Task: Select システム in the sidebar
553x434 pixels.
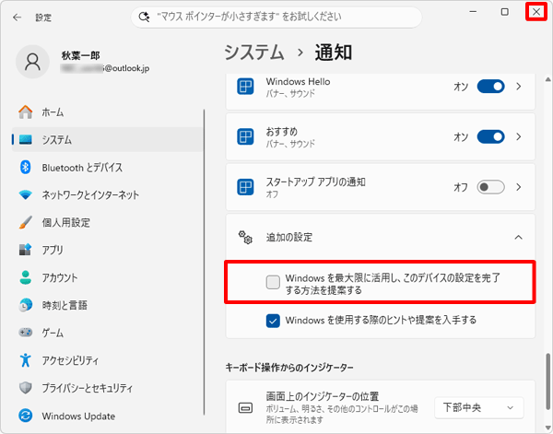Action: [x=108, y=140]
